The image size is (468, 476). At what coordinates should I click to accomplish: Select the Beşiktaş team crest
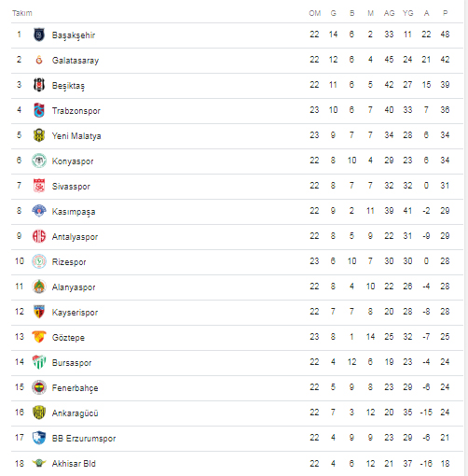tap(39, 85)
